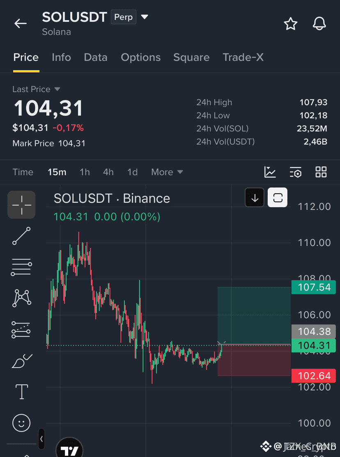Viewport: 340px width, 457px height.
Task: Tap the 107.54 take-profit price label
Action: pyautogui.click(x=314, y=287)
